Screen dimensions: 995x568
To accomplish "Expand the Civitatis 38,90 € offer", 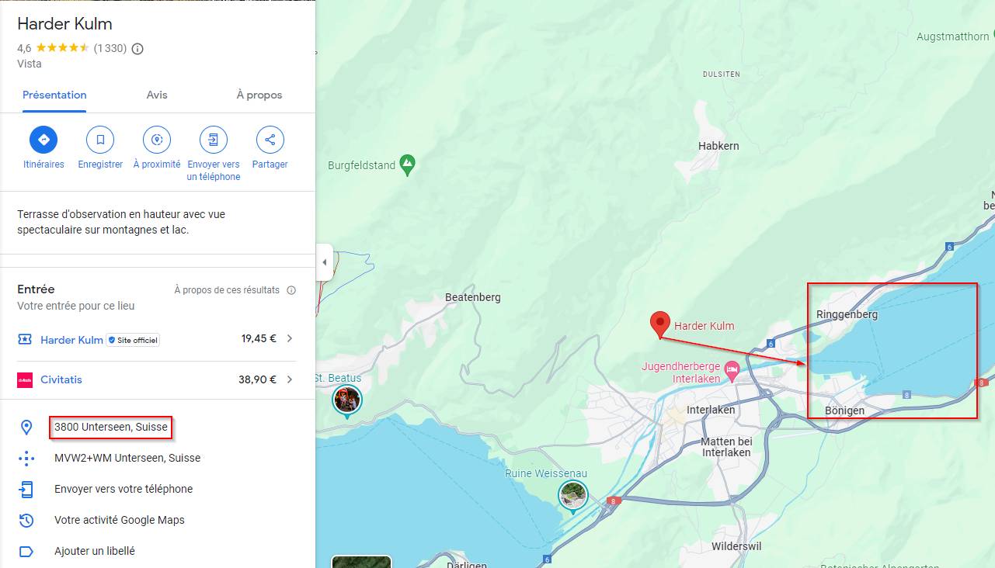I will [290, 379].
